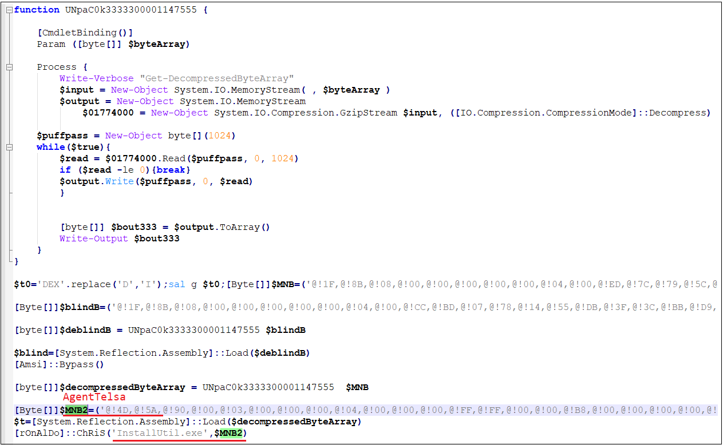Click the line starting with "$t0='DEX'.replace"
723x445 pixels.
coord(366,284)
